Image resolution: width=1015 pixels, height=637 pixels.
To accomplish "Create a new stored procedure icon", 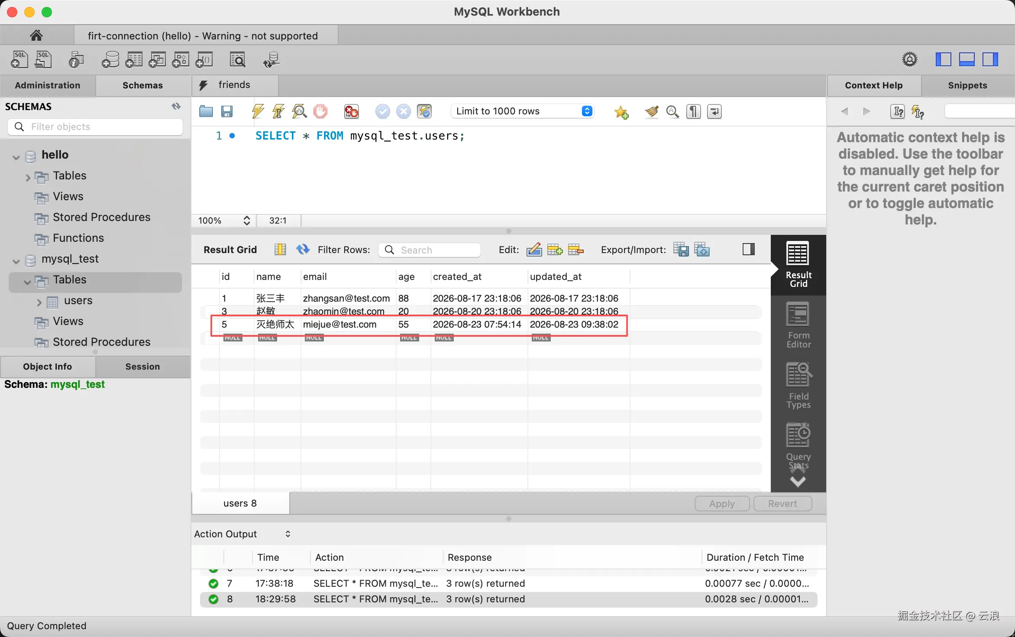I will coord(181,60).
